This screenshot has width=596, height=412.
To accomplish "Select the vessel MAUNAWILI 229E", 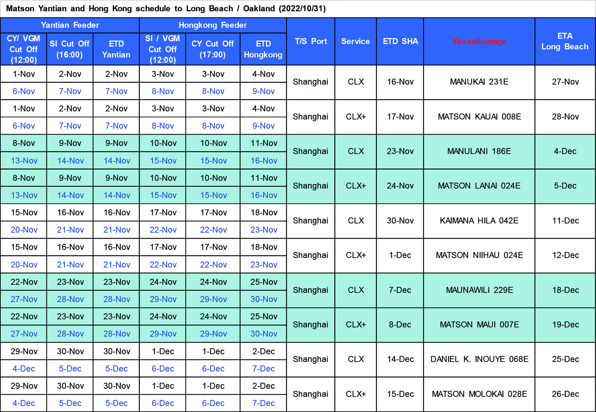I will pyautogui.click(x=479, y=290).
